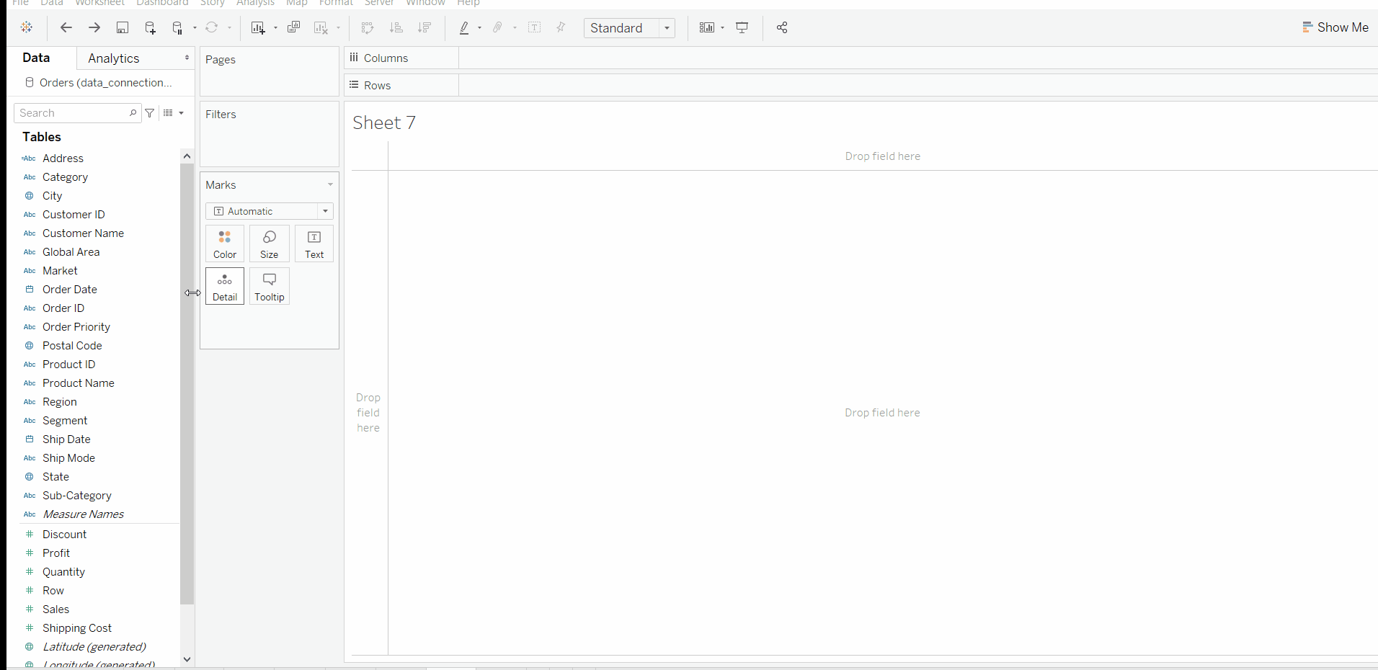Switch to the Analytics tab

(x=114, y=58)
